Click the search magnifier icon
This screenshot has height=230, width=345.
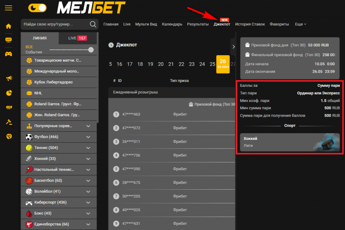click(x=93, y=24)
